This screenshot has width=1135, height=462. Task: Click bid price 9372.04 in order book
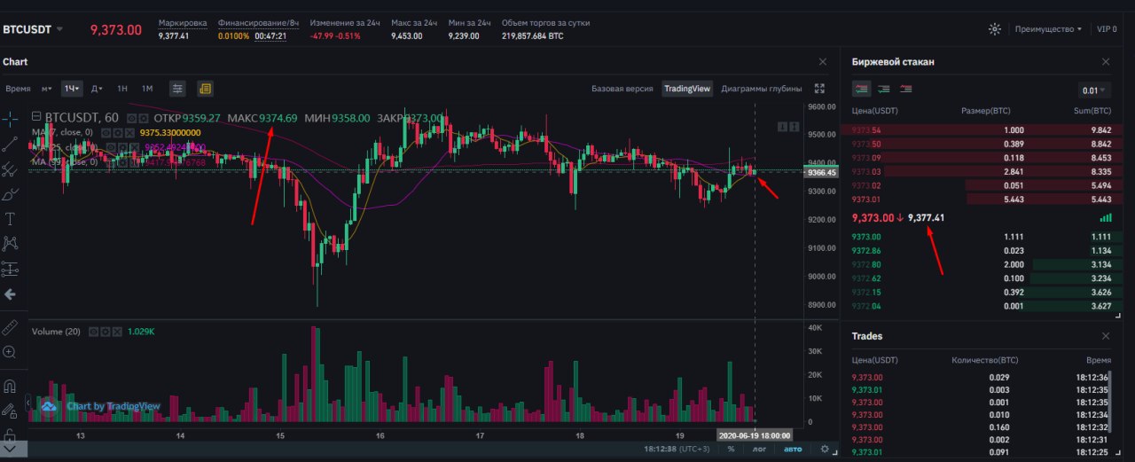(x=866, y=306)
